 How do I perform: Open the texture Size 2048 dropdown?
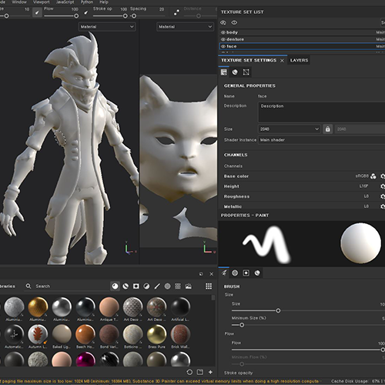click(289, 129)
